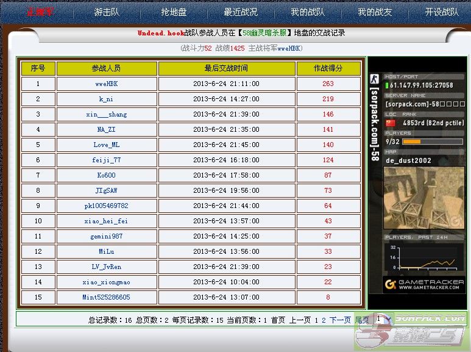This screenshot has height=352, width=471.
Task: Click the 开设战队 navigation item
Action: click(x=442, y=12)
